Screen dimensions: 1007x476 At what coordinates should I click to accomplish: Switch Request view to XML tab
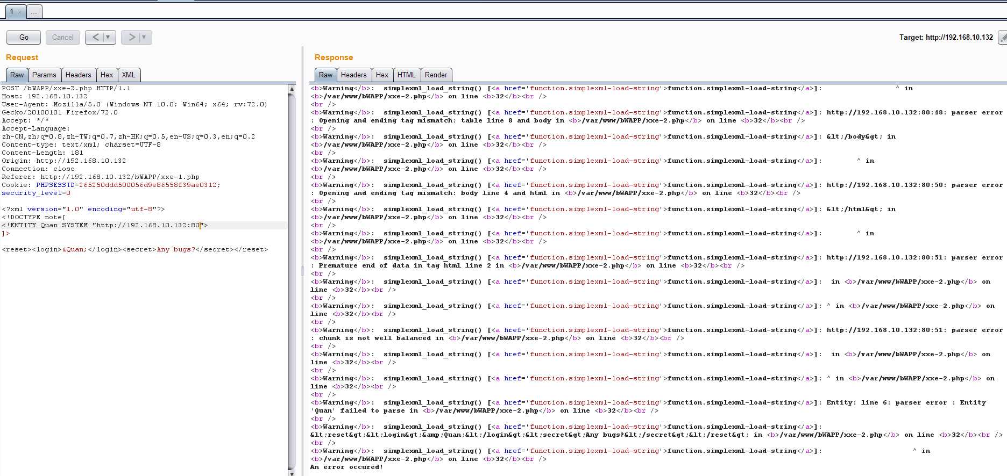pyautogui.click(x=129, y=75)
